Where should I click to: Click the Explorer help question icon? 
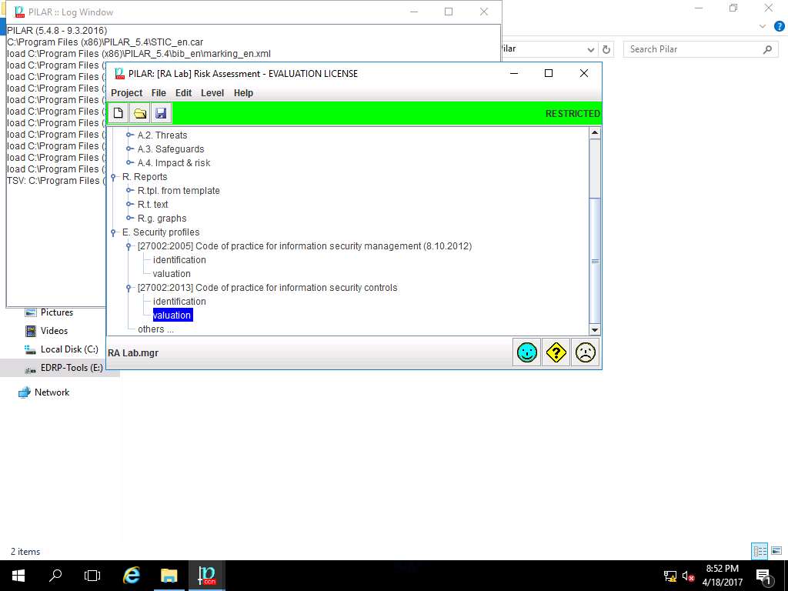click(779, 26)
